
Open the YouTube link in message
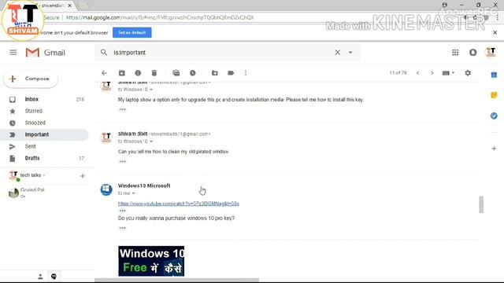click(179, 204)
